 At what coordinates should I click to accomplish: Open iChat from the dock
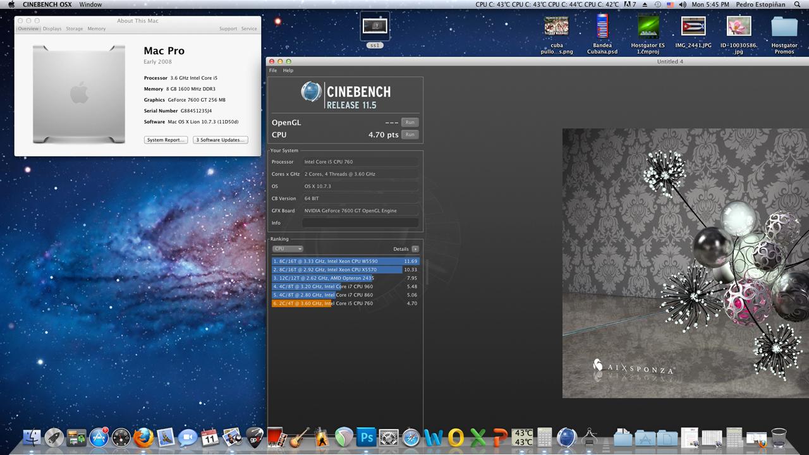pyautogui.click(x=188, y=437)
